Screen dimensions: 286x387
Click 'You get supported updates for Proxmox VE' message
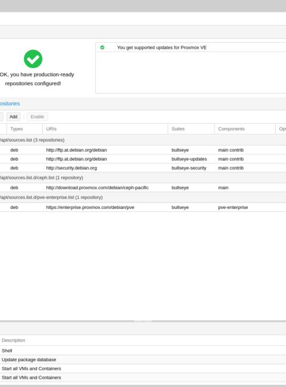[x=162, y=48]
